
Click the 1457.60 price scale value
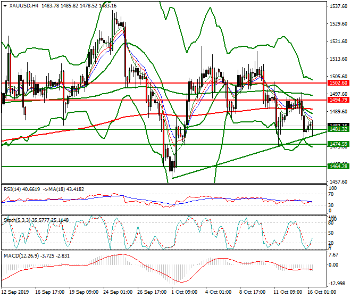(338, 181)
